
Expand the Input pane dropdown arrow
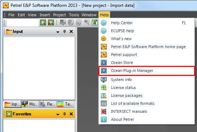(x=58, y=32)
